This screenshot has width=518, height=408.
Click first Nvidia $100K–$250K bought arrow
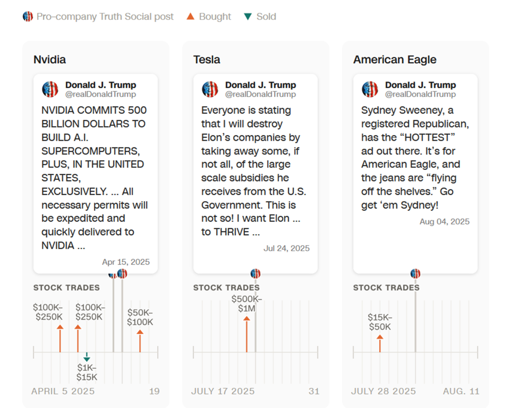coord(60,339)
